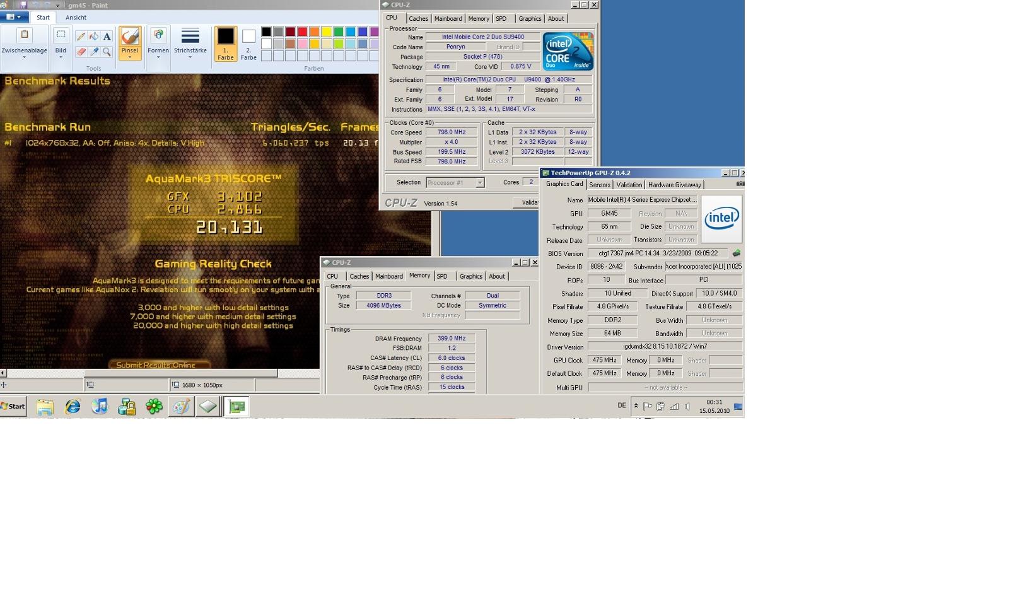Click the Show desktop tray icon

point(738,407)
